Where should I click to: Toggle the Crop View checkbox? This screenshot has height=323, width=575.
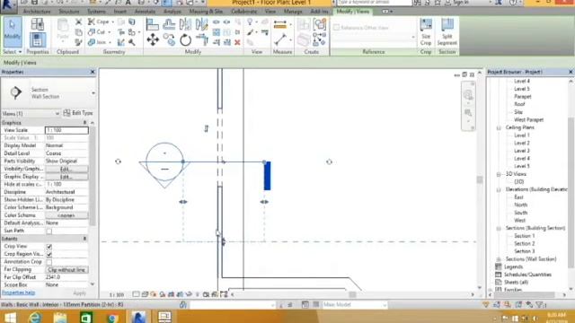click(x=49, y=247)
